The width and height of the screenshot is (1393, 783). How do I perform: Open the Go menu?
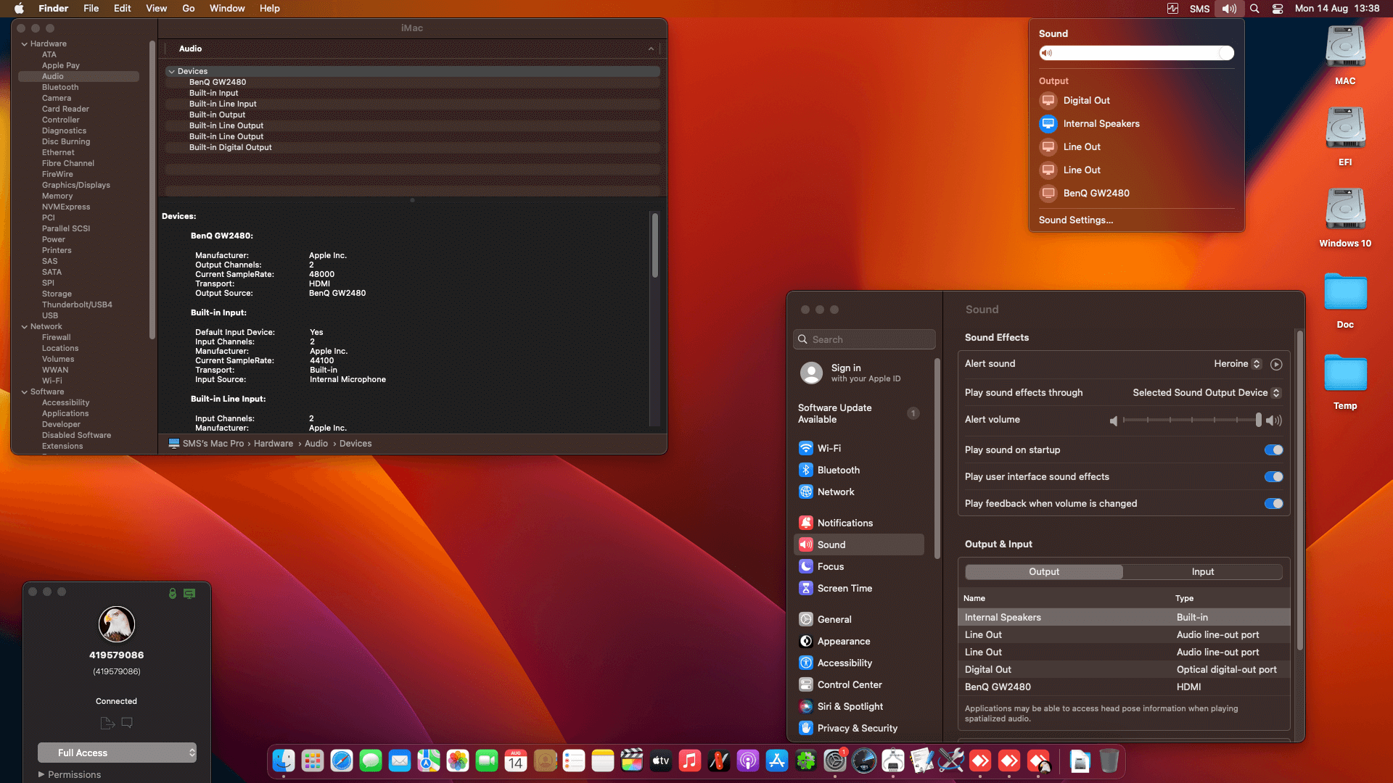coord(189,9)
